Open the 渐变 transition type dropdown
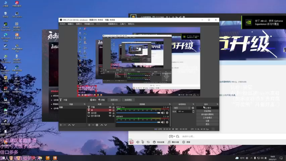Image resolution: width=286 pixels, height=161 pixels. 182,108
